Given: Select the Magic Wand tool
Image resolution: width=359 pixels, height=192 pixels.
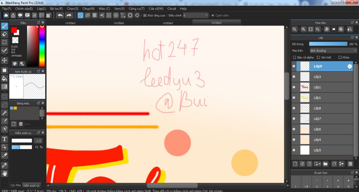Looking at the screenshot, I should tap(5, 113).
